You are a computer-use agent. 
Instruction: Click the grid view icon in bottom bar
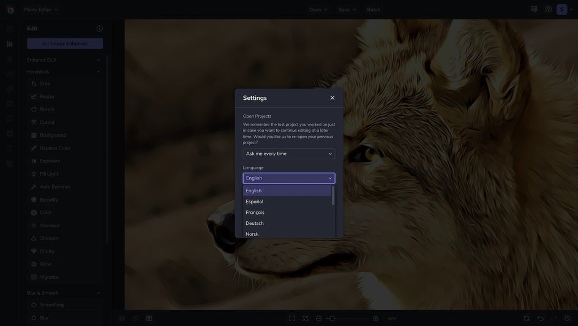[149, 318]
